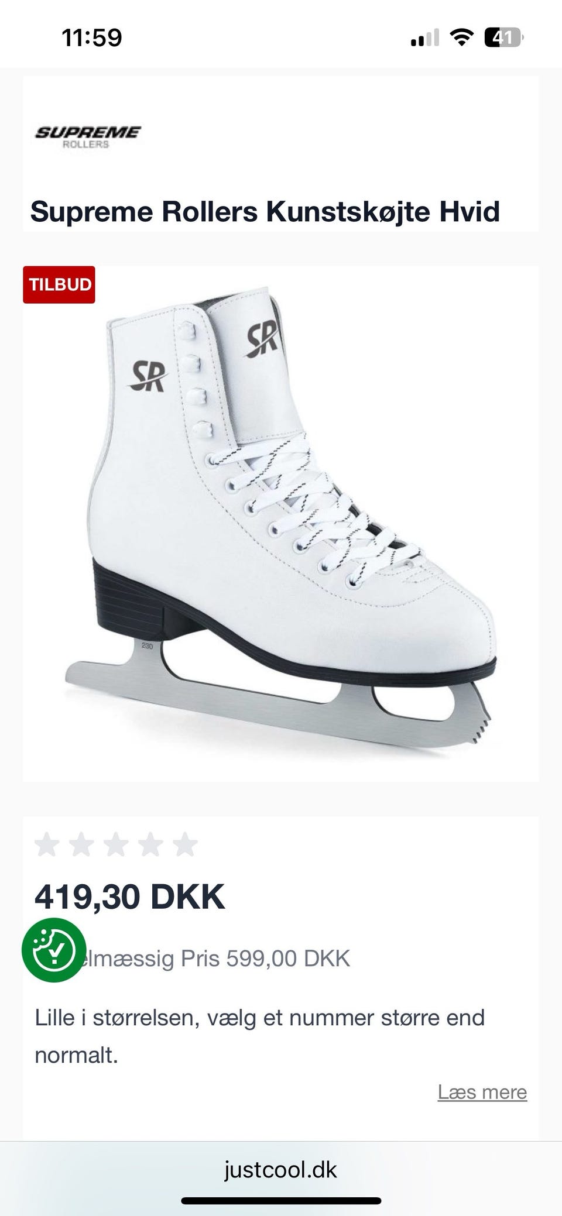Select the second rating star
The height and width of the screenshot is (1216, 562).
pos(81,844)
